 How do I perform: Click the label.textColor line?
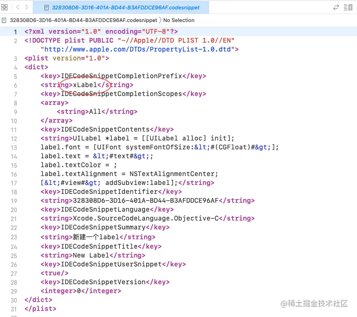click(79, 165)
